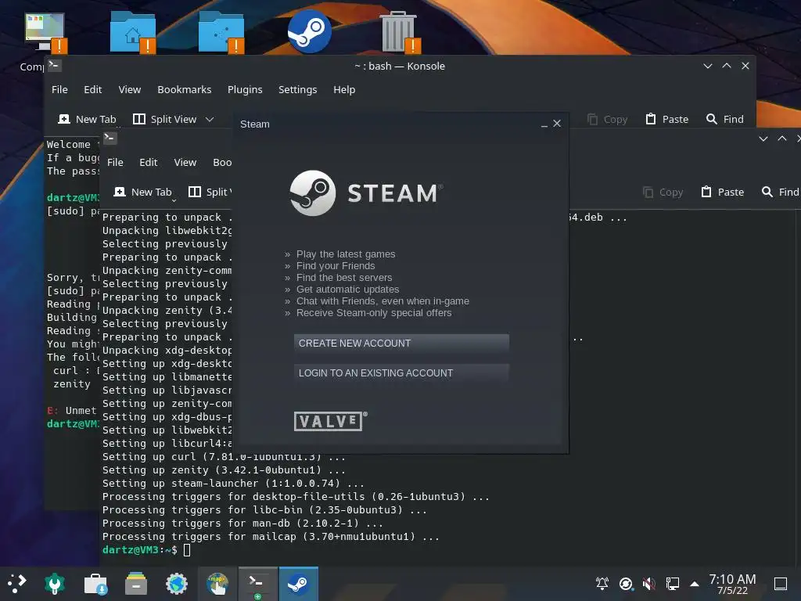
Task: Open Edit menu in back Konsole window
Action: 92,89
